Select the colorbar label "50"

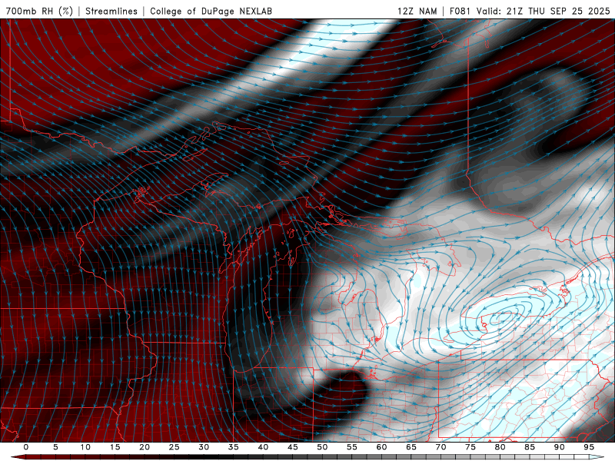(x=322, y=447)
